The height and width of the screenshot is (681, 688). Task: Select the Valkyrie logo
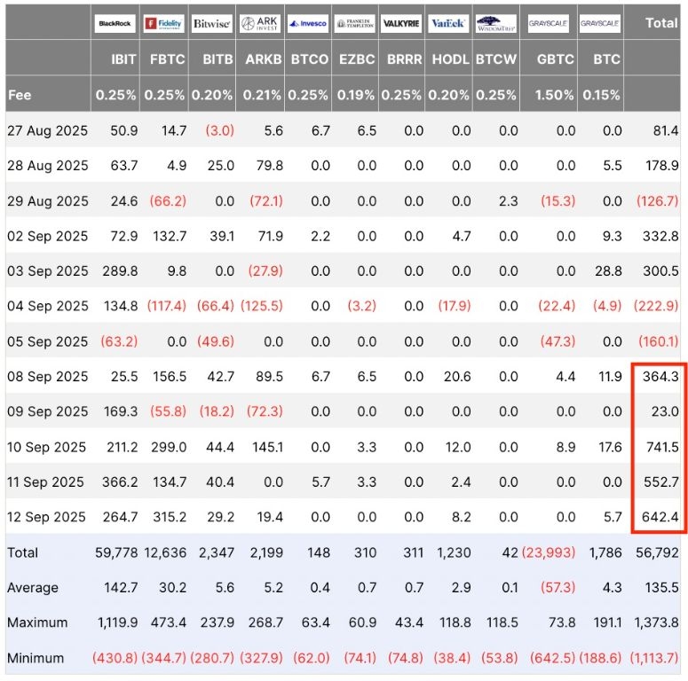pos(401,24)
